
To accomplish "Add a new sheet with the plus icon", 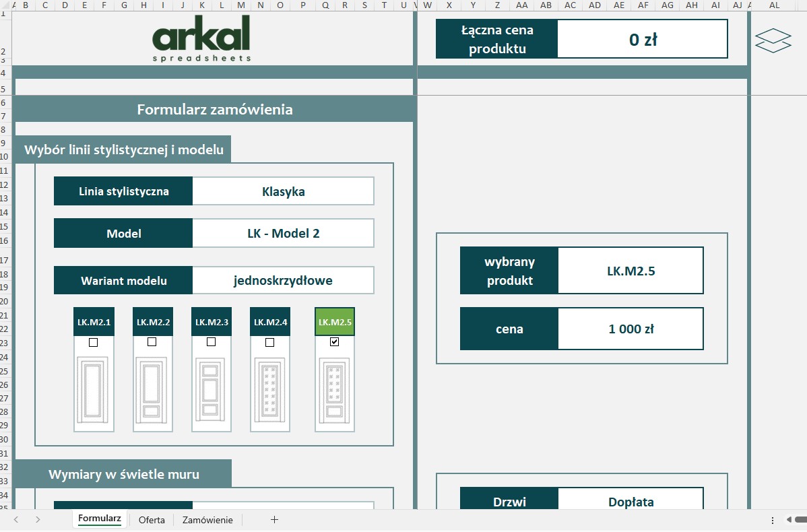I will (x=274, y=519).
